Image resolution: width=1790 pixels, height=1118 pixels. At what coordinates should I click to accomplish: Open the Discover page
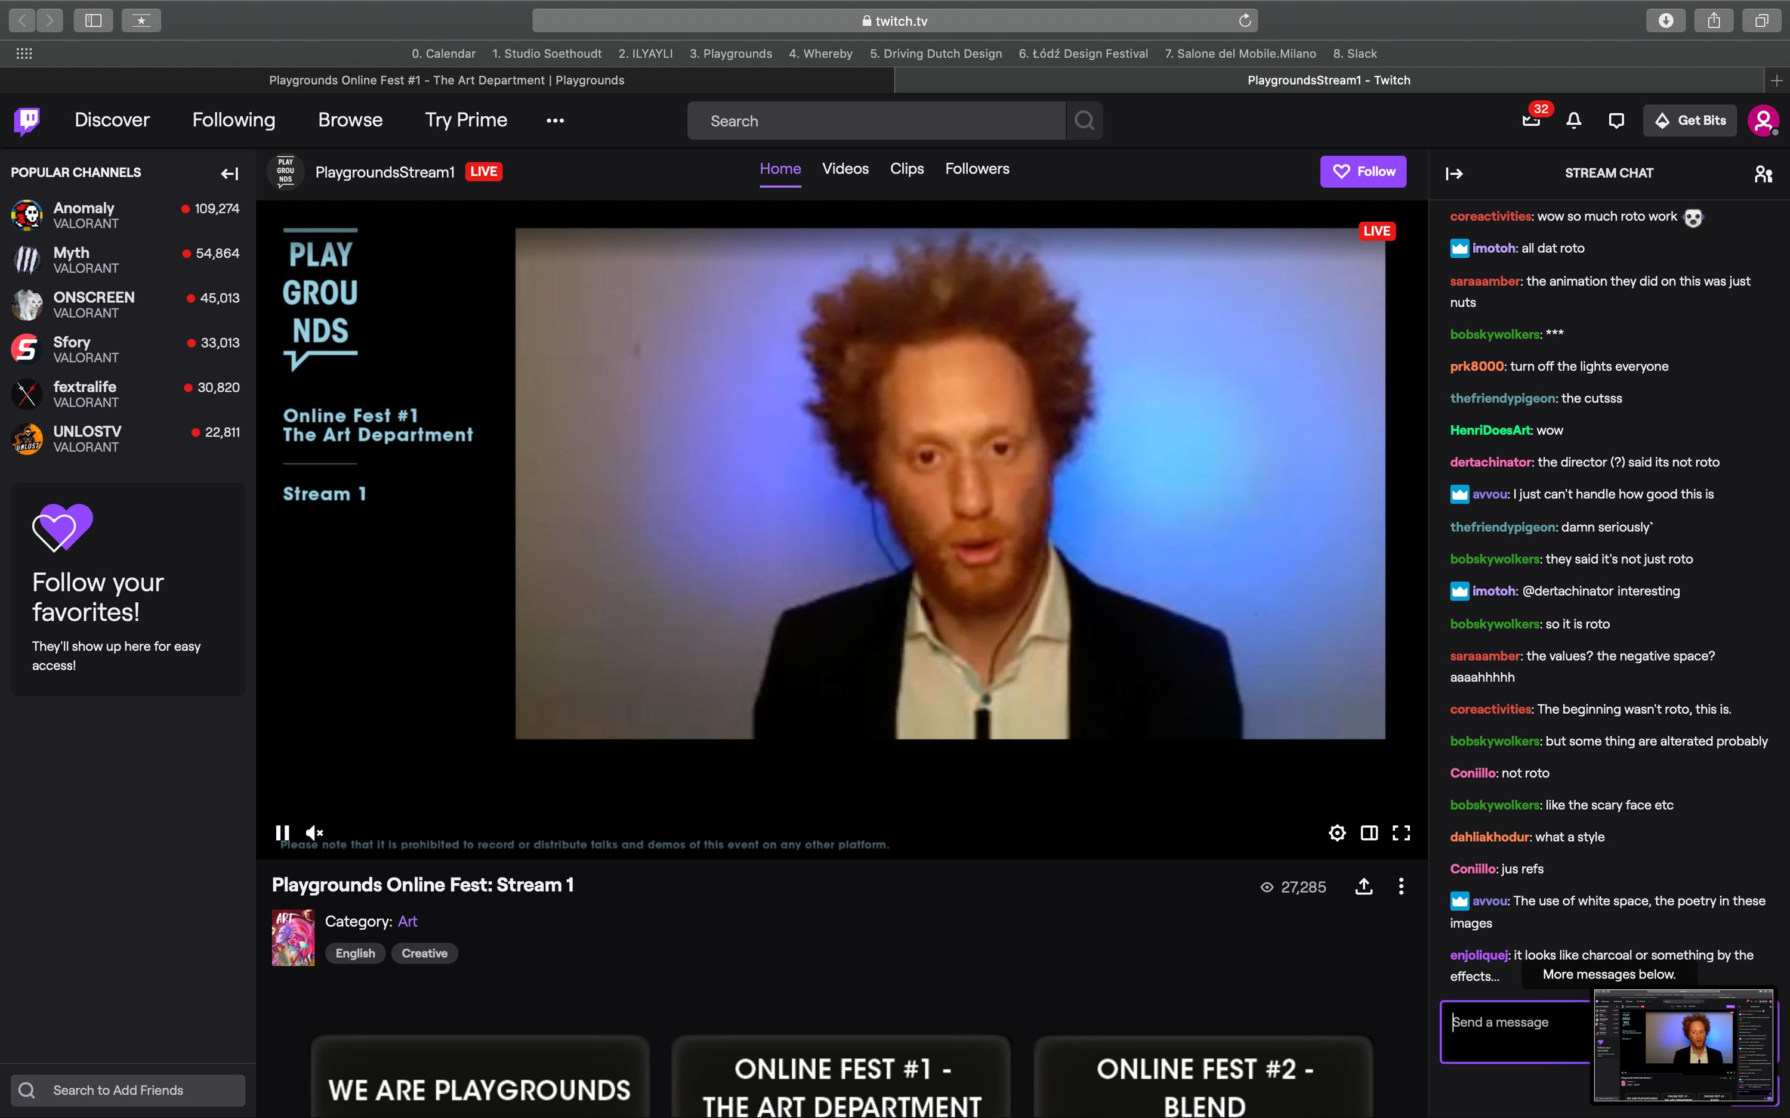coord(112,120)
